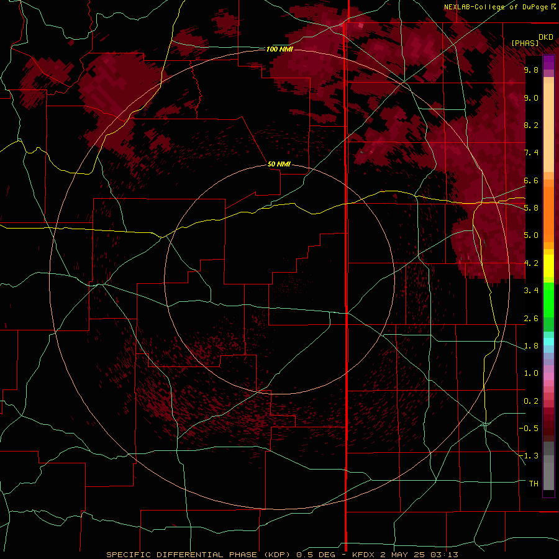Viewport: 559px width, 559px height.
Task: Click the [PHAS] legend label
Action: (525, 43)
